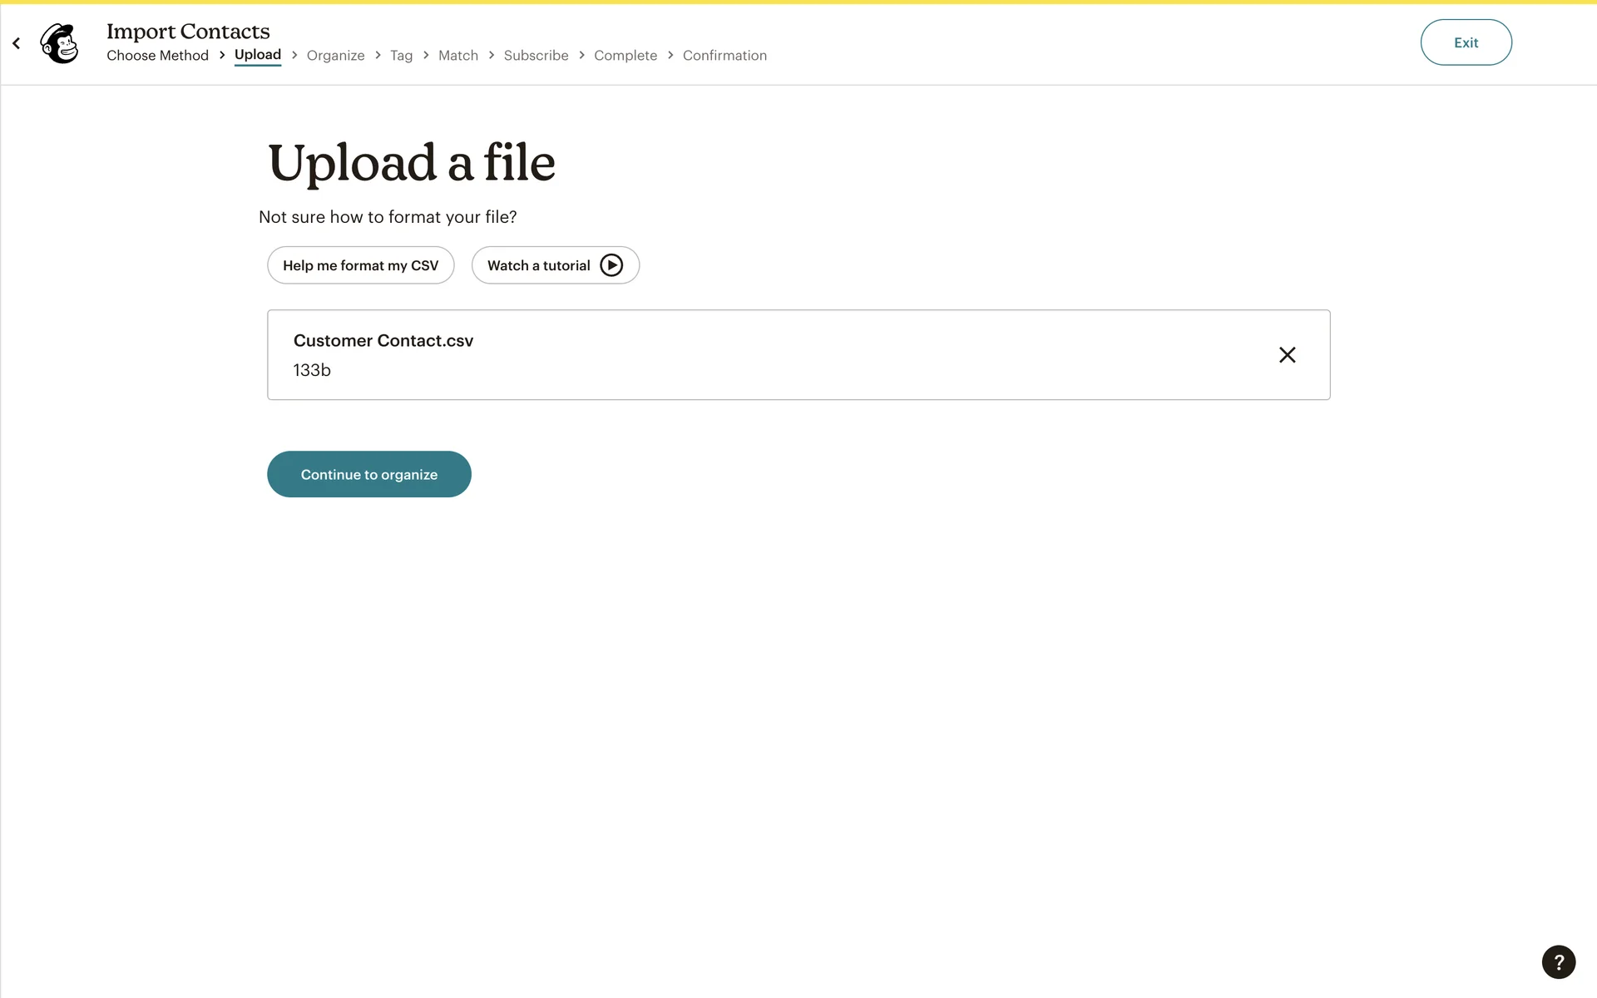1597x998 pixels.
Task: Go to the Subscribe step
Action: pos(536,56)
